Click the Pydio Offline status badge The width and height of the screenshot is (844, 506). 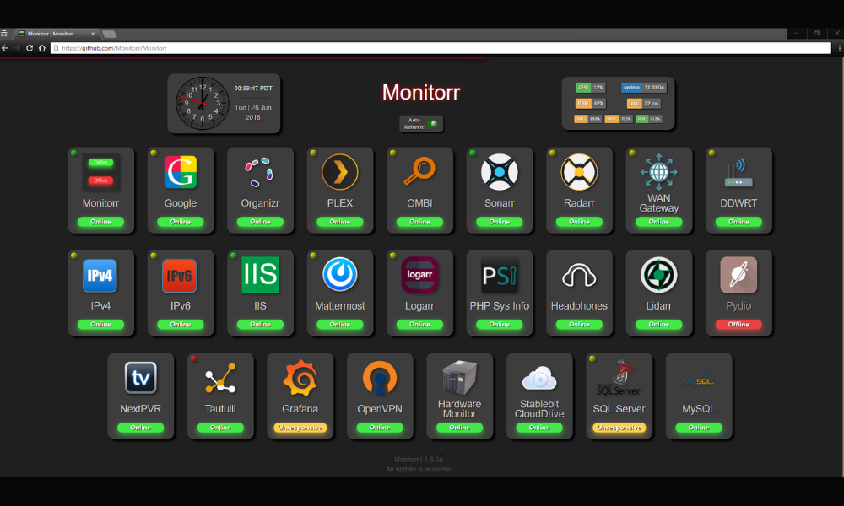738,324
